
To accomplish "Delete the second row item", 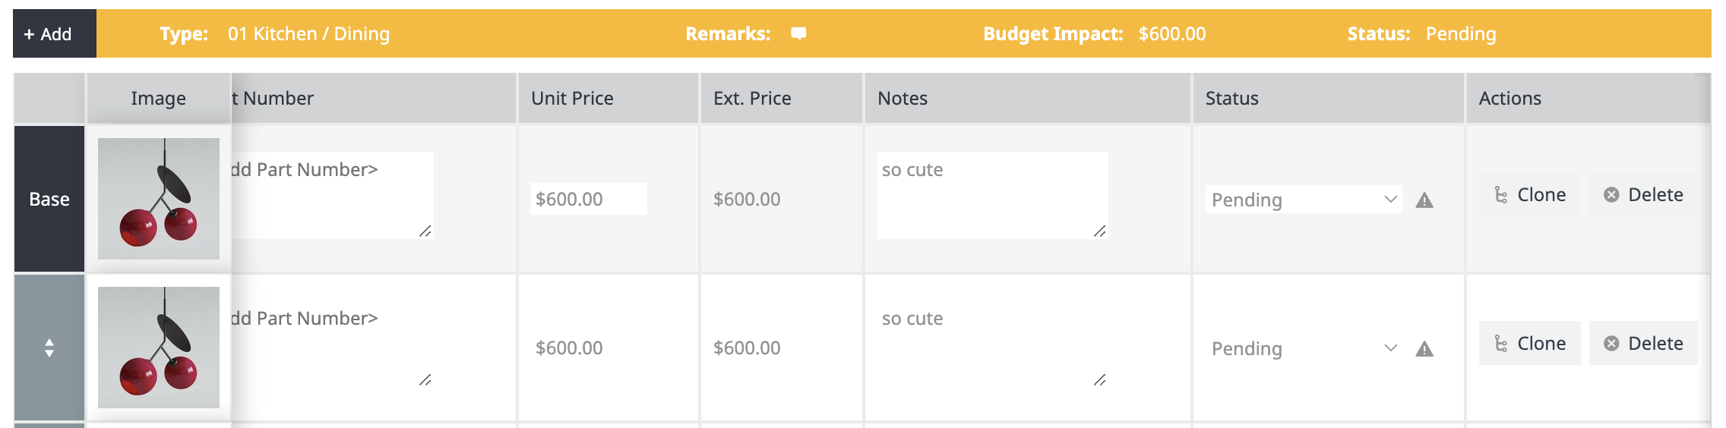I will 1643,344.
